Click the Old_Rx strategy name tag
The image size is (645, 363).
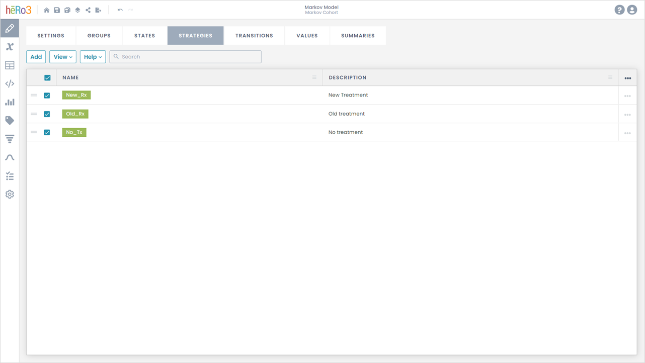(75, 114)
